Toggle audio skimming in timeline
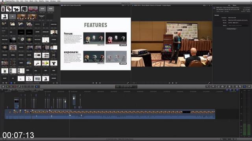This screenshot has width=252, height=141. (230, 90)
